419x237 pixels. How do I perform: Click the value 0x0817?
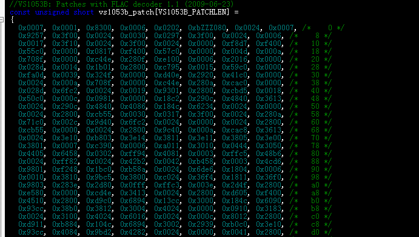pyautogui.click(x=99, y=51)
